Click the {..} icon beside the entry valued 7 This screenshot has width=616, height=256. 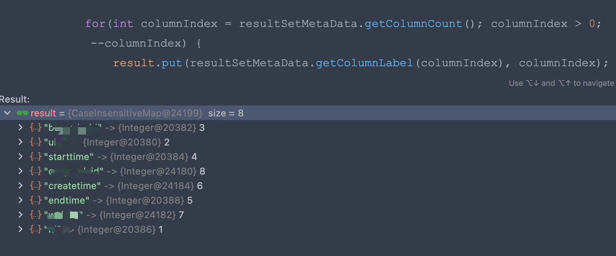[x=35, y=215]
